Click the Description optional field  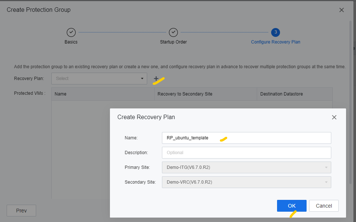(x=246, y=153)
